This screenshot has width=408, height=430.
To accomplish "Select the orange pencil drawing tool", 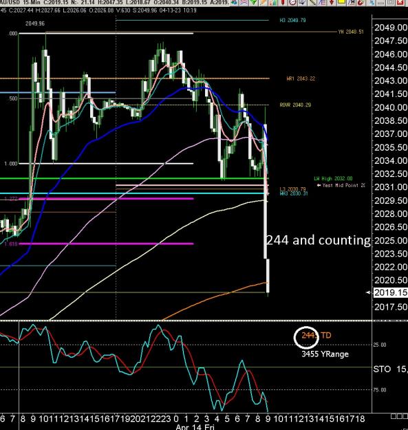I will [263, 3].
